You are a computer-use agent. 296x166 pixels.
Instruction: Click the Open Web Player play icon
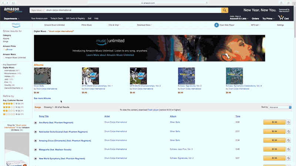[216, 25]
